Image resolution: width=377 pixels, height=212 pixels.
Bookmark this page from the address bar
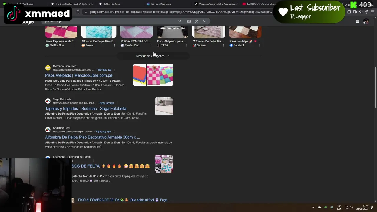tap(78, 12)
